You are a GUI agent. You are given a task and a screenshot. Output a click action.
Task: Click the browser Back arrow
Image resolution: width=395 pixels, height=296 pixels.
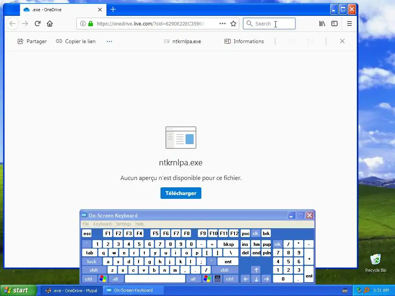[12, 24]
